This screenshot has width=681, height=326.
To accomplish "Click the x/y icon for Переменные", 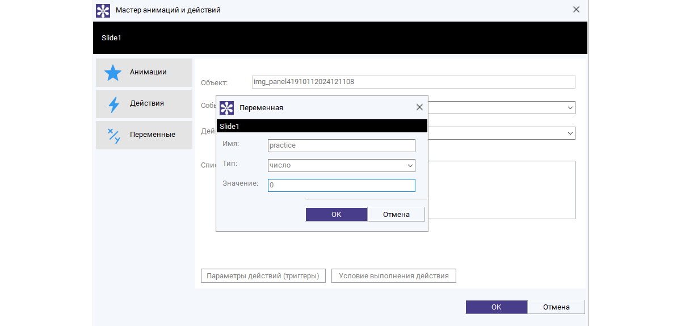I will [x=113, y=135].
